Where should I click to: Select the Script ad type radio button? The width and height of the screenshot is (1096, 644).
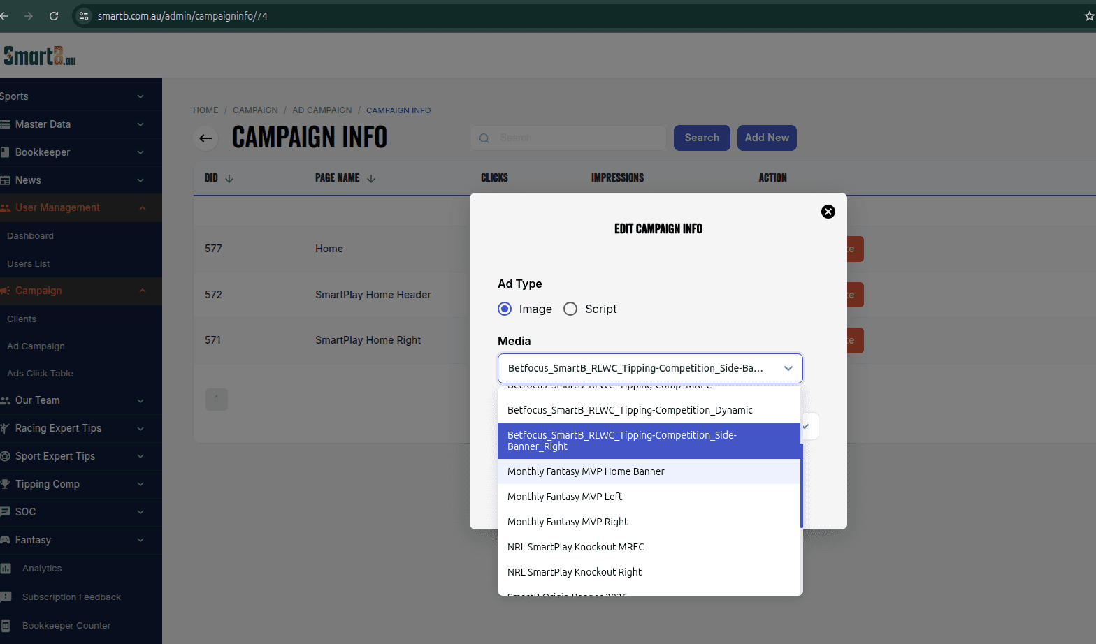tap(570, 309)
